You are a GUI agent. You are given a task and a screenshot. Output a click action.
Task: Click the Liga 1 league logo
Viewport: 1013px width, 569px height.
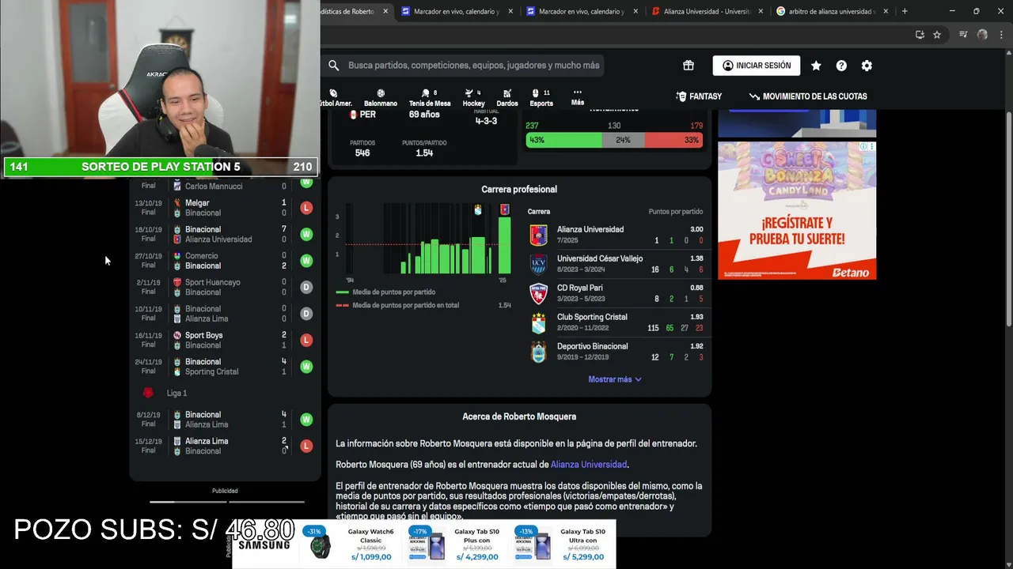pyautogui.click(x=148, y=393)
